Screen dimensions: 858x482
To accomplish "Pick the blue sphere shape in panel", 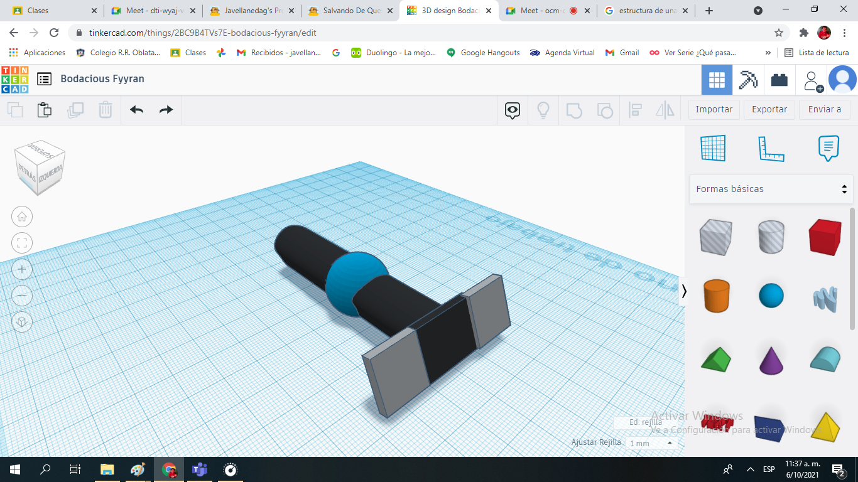I will (x=771, y=296).
